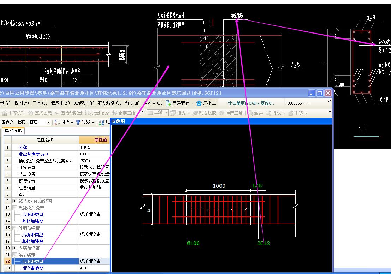Click the 搭接设置 property row
This screenshot has height=274, width=391.
tap(45, 181)
